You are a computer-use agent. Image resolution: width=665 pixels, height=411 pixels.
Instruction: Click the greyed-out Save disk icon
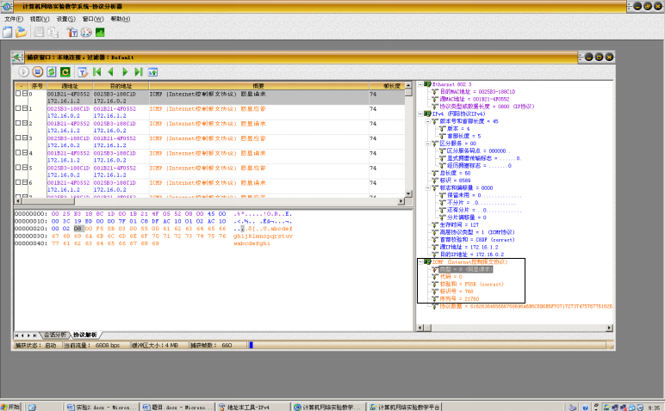pos(39,32)
